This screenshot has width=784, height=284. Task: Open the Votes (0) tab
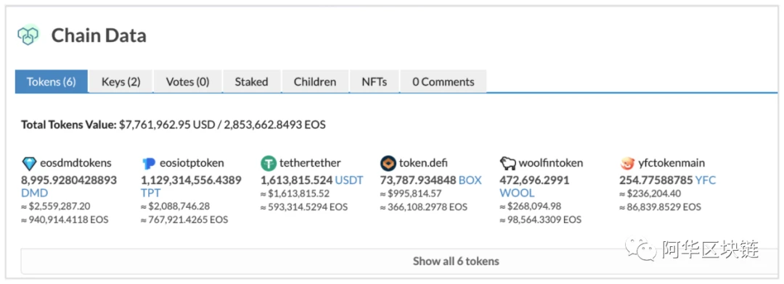pos(187,81)
